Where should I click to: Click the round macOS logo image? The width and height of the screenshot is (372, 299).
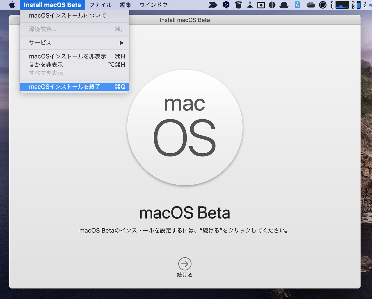tap(185, 128)
